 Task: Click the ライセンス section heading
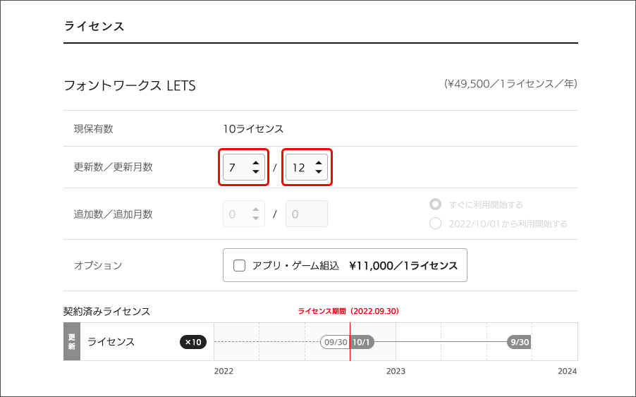tap(94, 26)
